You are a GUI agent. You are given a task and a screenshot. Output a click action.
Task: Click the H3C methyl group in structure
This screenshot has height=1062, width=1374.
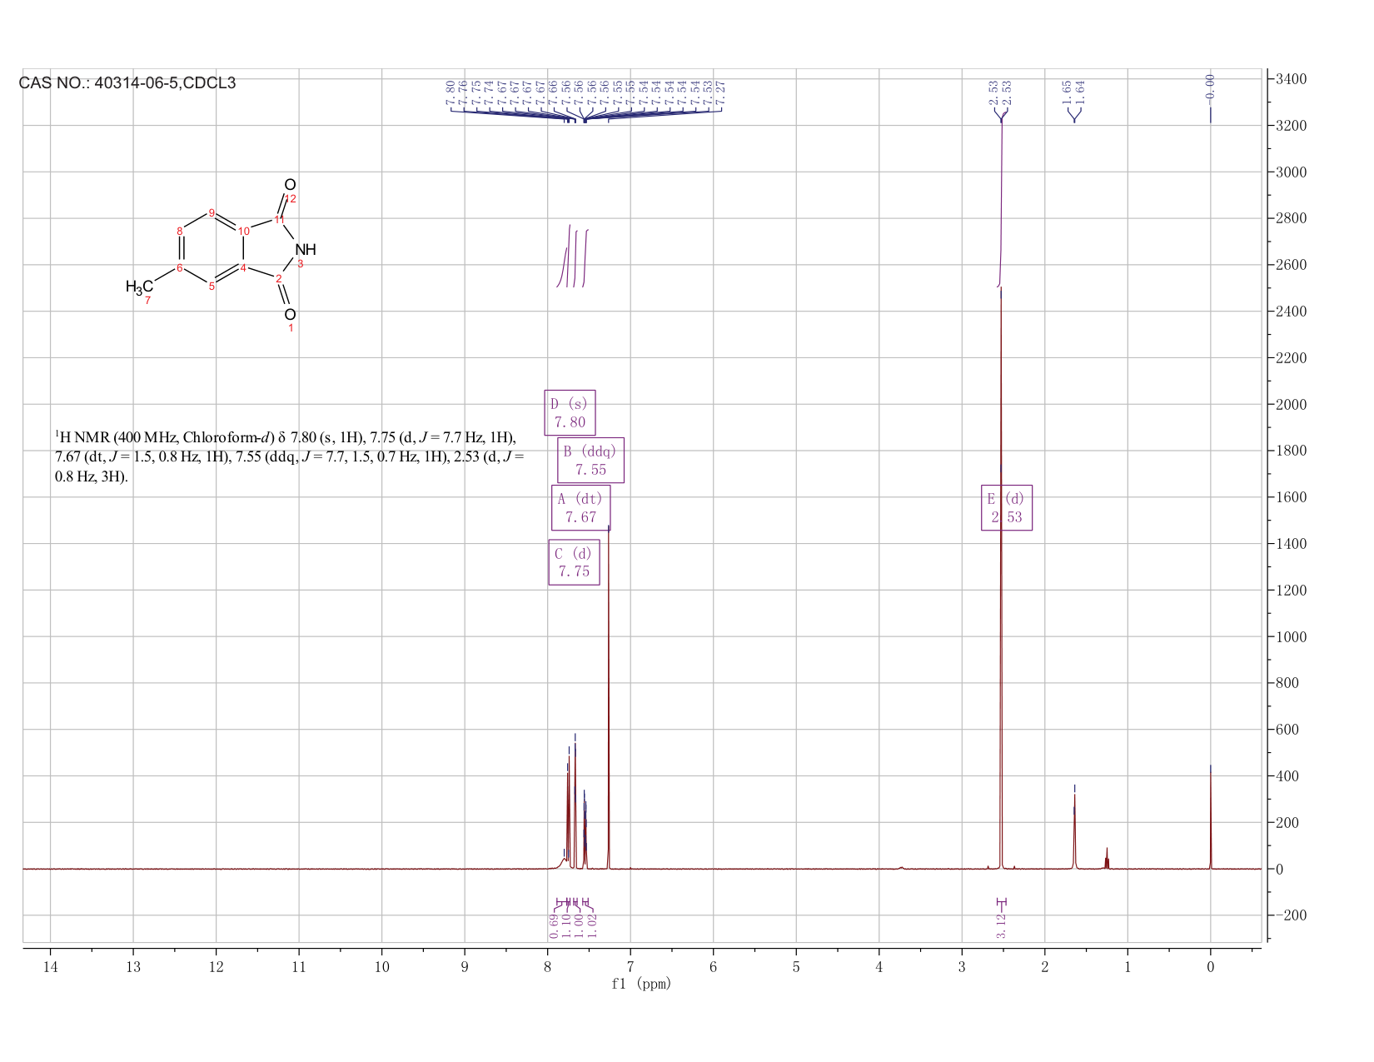click(x=139, y=287)
